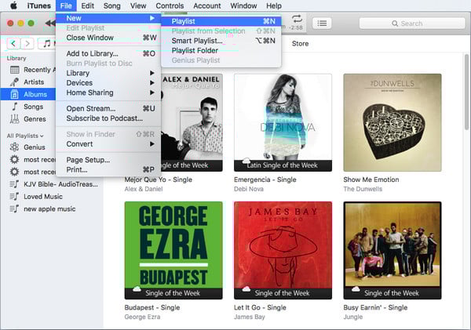Click the Genius atom icon
Viewport: 471px width, 330px height.
point(14,147)
